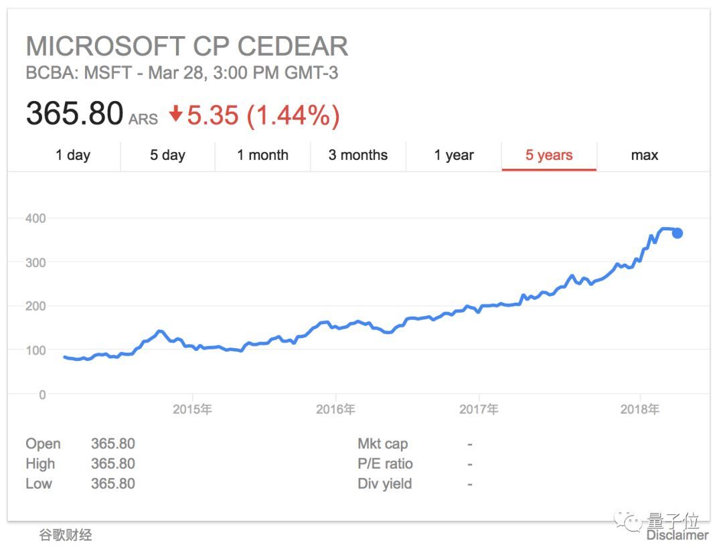Click the 谷歌财经 source label
Screen dimensions: 723x553
[x=65, y=535]
